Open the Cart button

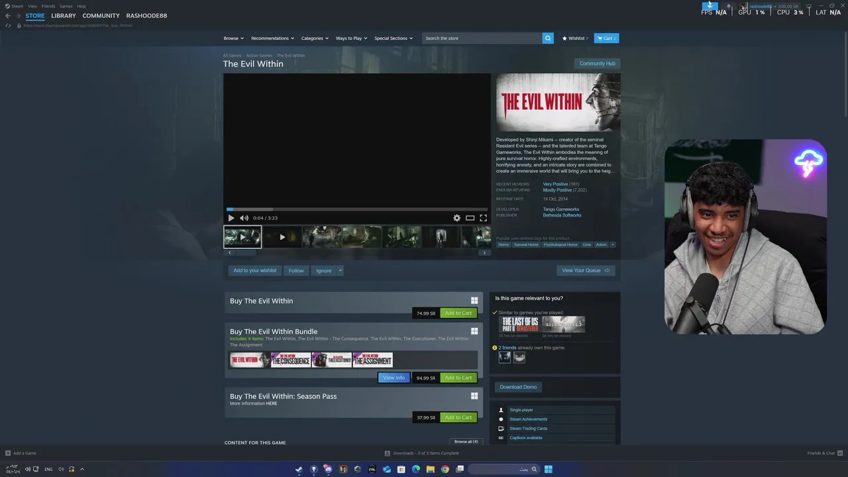pyautogui.click(x=606, y=38)
